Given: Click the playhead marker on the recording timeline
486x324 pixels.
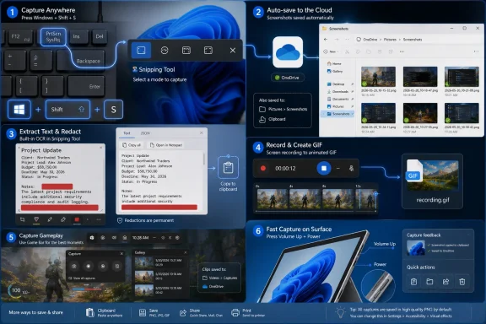Looking at the screenshot, I should tap(375, 194).
